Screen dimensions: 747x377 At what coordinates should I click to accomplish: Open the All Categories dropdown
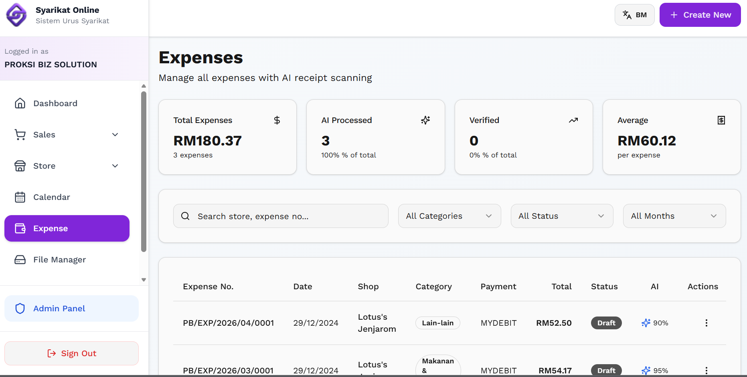449,216
